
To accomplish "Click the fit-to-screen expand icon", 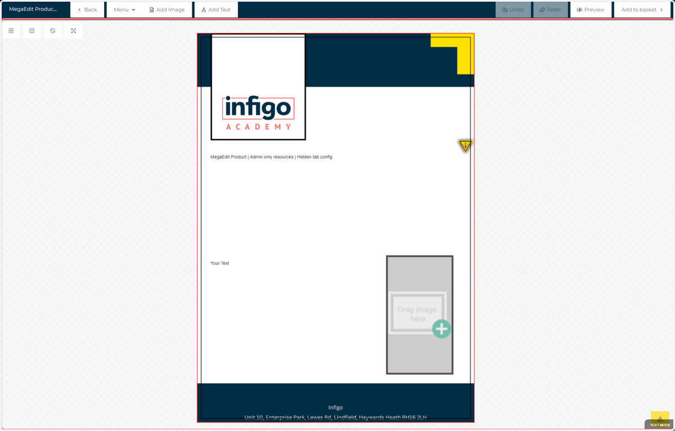I will 74,31.
